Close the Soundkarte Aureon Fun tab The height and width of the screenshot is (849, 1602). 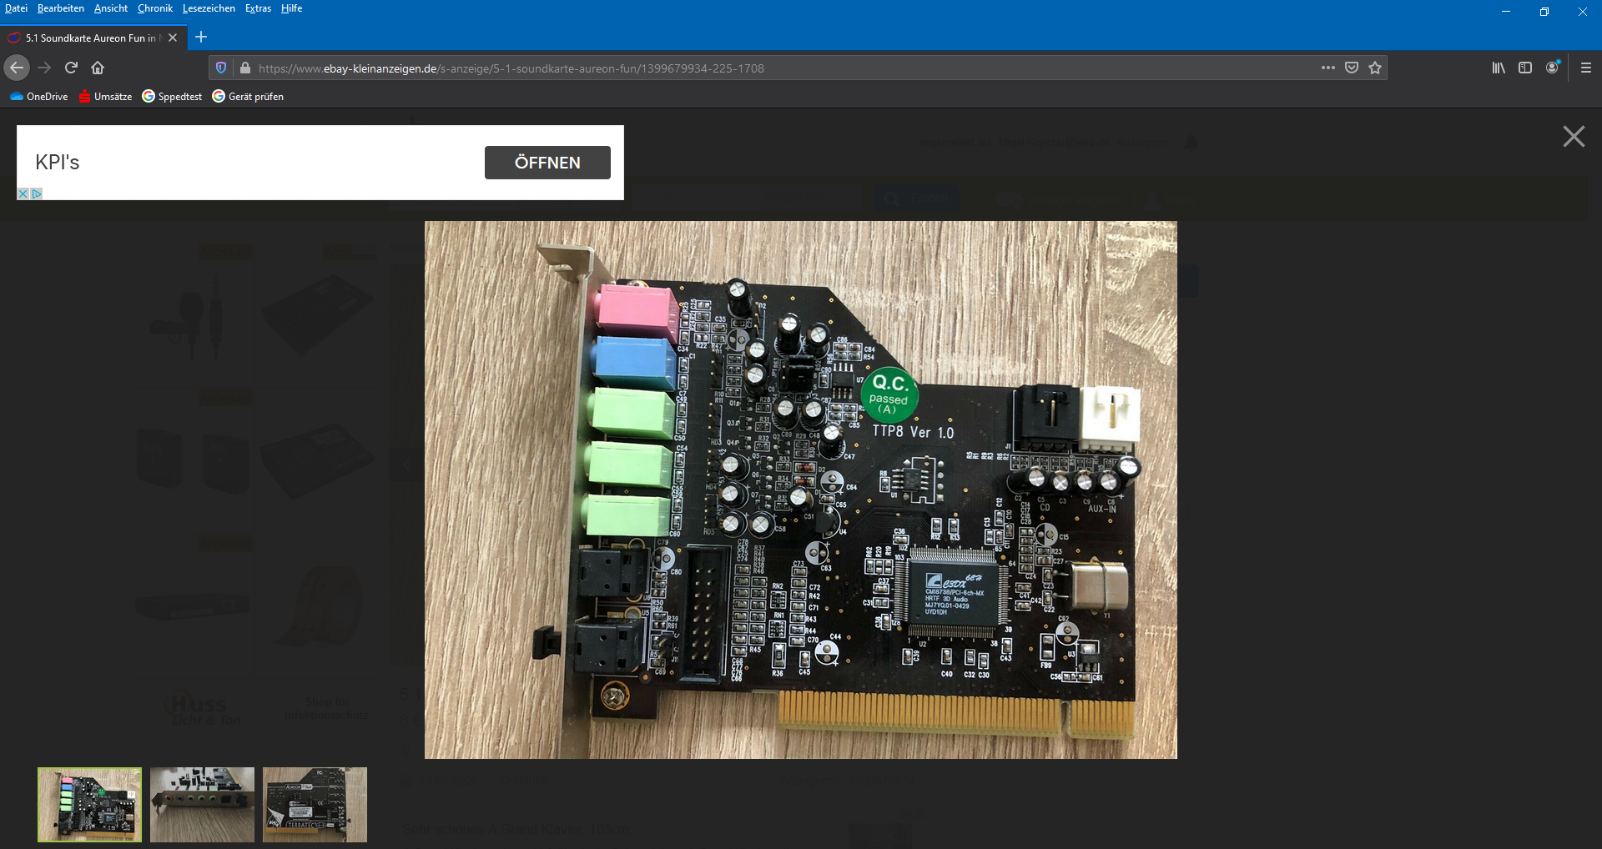tap(173, 38)
